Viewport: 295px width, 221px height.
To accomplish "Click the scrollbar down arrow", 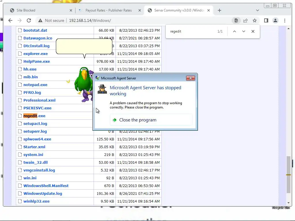I will tap(288, 203).
